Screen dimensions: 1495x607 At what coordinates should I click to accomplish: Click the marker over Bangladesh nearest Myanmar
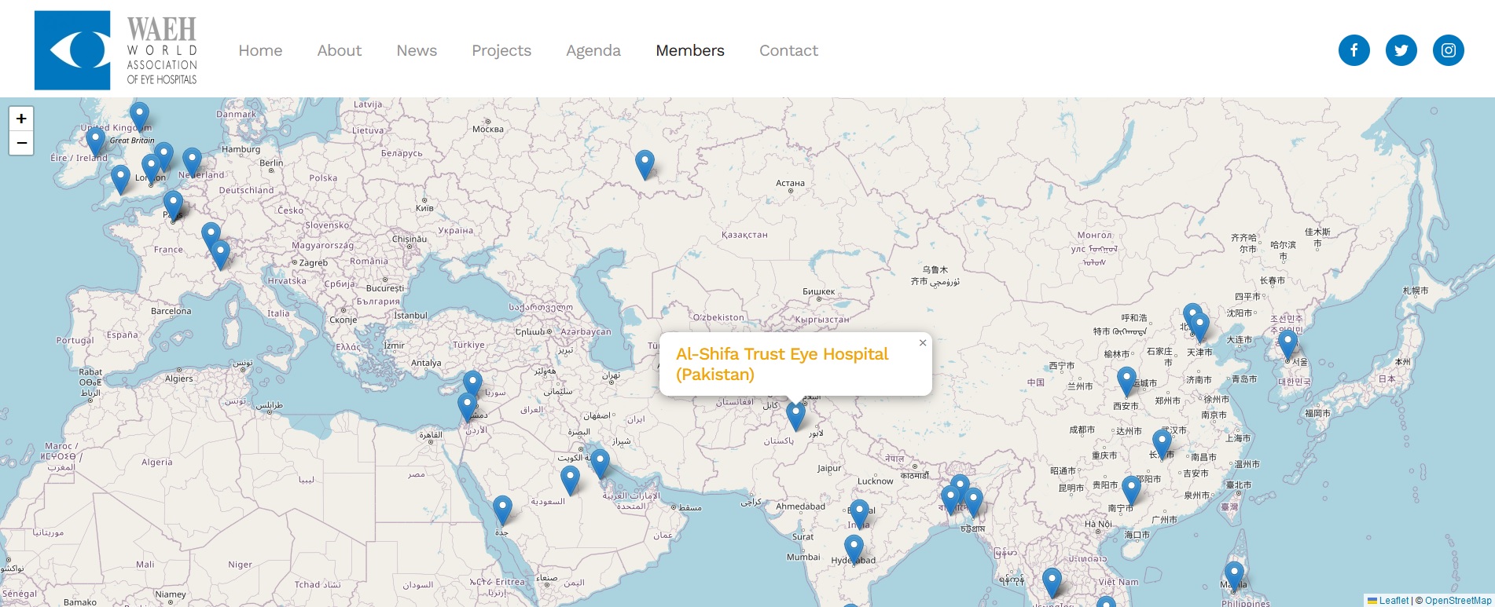[x=973, y=503]
